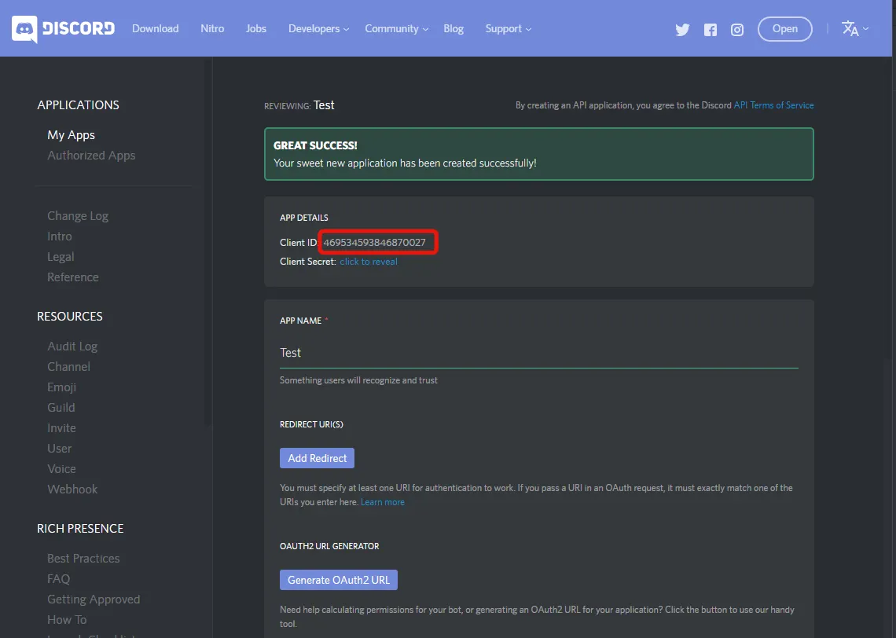896x638 pixels.
Task: Open the Jobs page
Action: coord(256,28)
